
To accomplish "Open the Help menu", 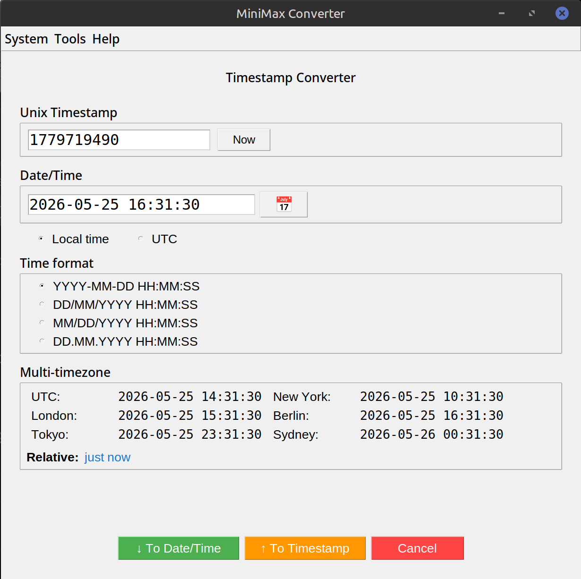I will tap(106, 39).
